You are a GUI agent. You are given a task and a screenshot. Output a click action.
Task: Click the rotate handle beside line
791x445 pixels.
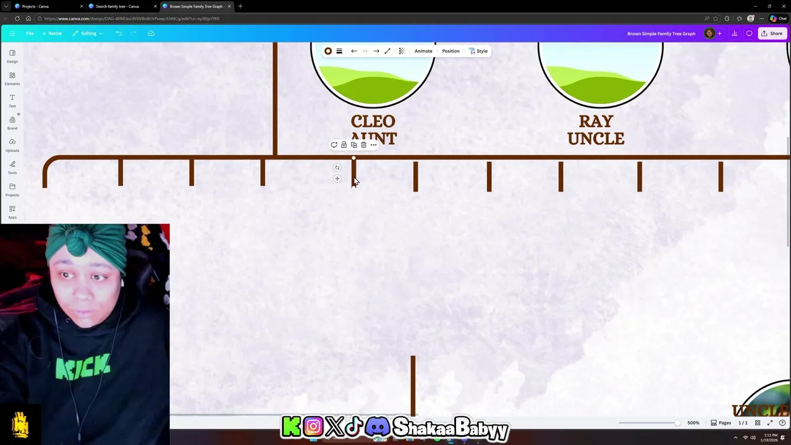(337, 167)
